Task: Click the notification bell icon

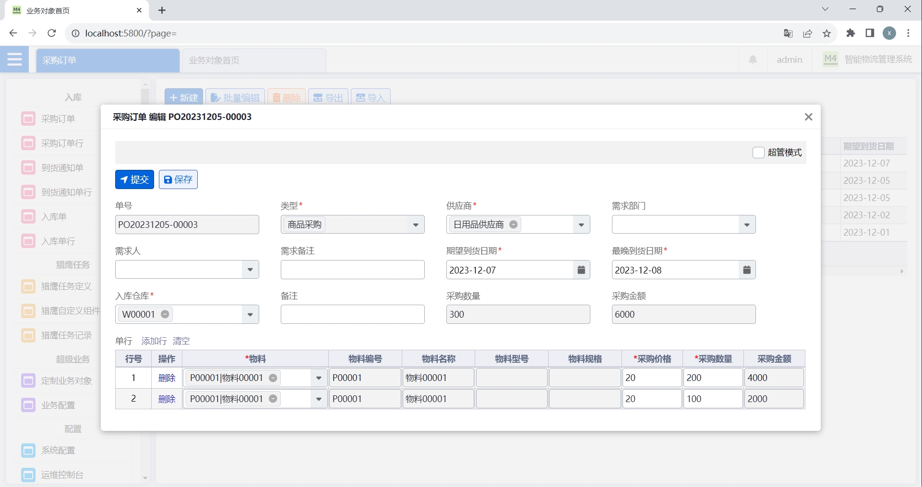Action: coord(753,59)
